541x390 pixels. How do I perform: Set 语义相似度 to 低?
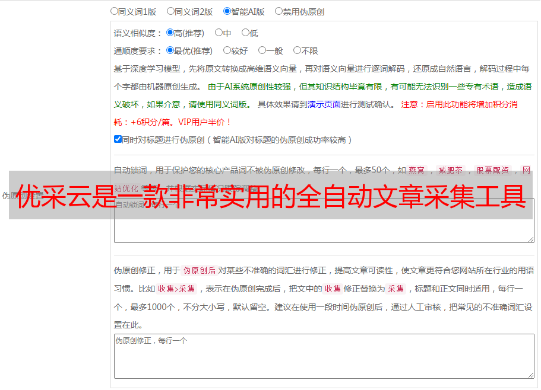[245, 33]
